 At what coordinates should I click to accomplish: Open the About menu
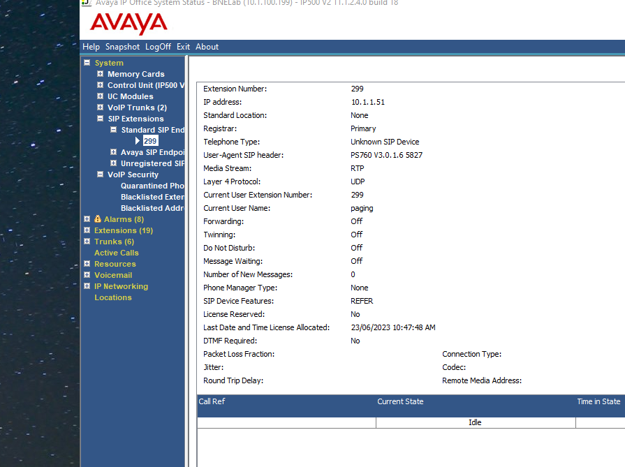[207, 47]
